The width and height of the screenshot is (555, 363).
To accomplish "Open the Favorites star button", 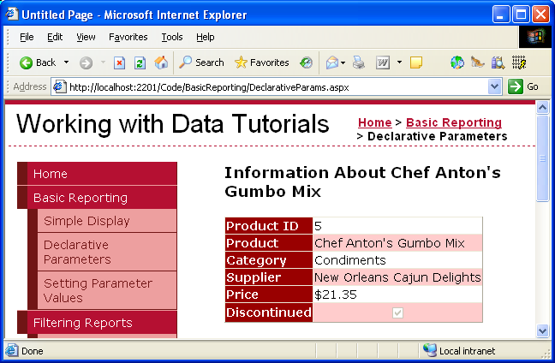I will tap(261, 62).
